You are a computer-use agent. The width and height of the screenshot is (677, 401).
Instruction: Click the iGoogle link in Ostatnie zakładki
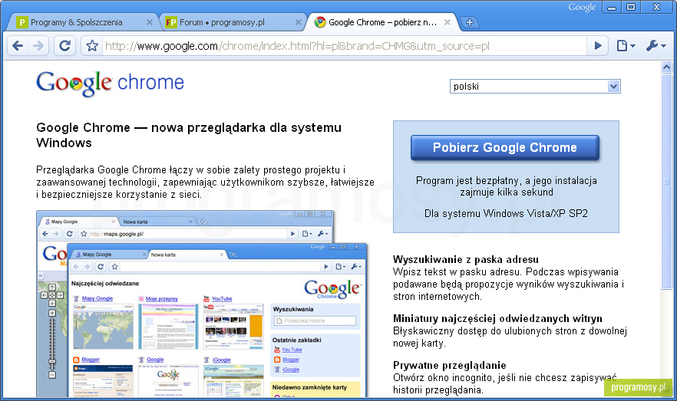pyautogui.click(x=291, y=370)
